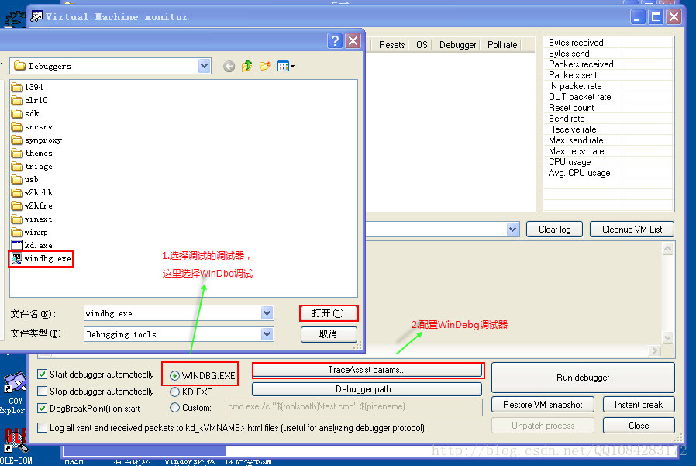Viewport: 696px width, 466px height.
Task: Click Restore VM snapshot
Action: (x=543, y=405)
